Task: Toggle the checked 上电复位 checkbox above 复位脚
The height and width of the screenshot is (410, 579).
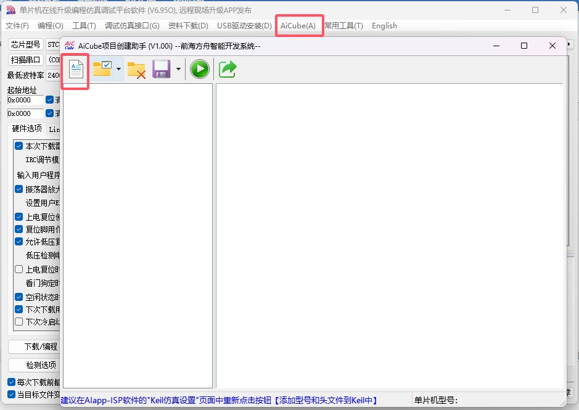Action: pos(19,216)
